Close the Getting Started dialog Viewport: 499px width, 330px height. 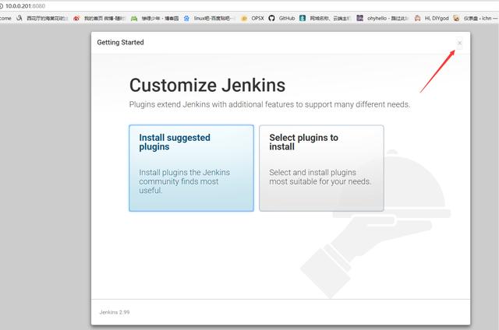[x=459, y=43]
